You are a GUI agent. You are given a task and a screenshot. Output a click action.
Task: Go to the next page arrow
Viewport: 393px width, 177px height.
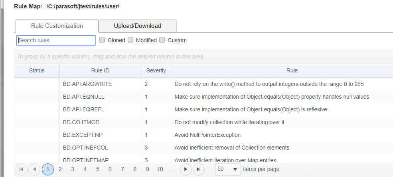pos(186,169)
